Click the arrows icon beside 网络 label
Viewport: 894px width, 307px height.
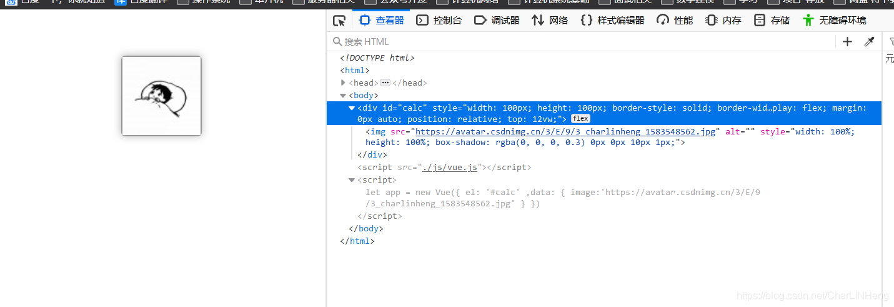tap(538, 21)
